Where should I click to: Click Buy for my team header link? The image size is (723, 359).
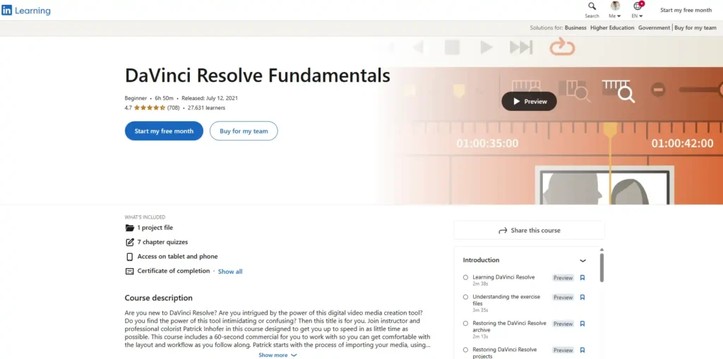[695, 28]
